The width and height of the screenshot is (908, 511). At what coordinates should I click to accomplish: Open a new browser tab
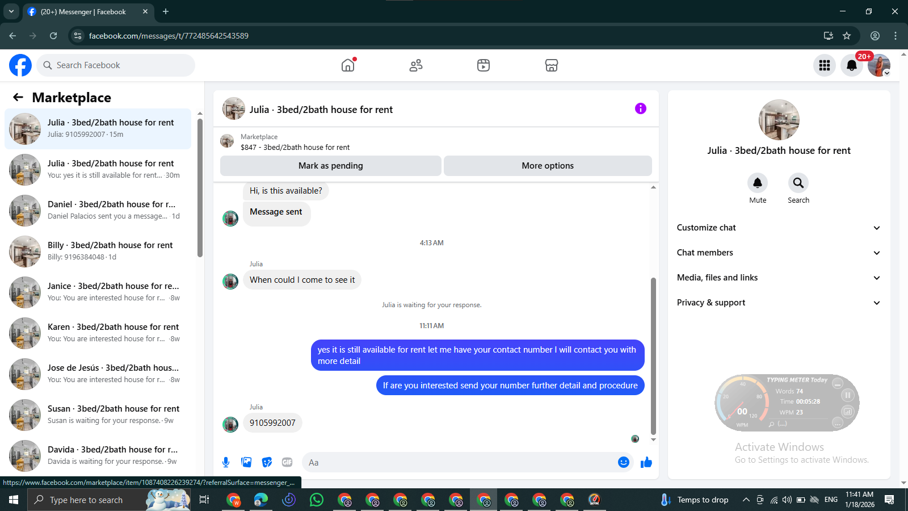point(166,11)
